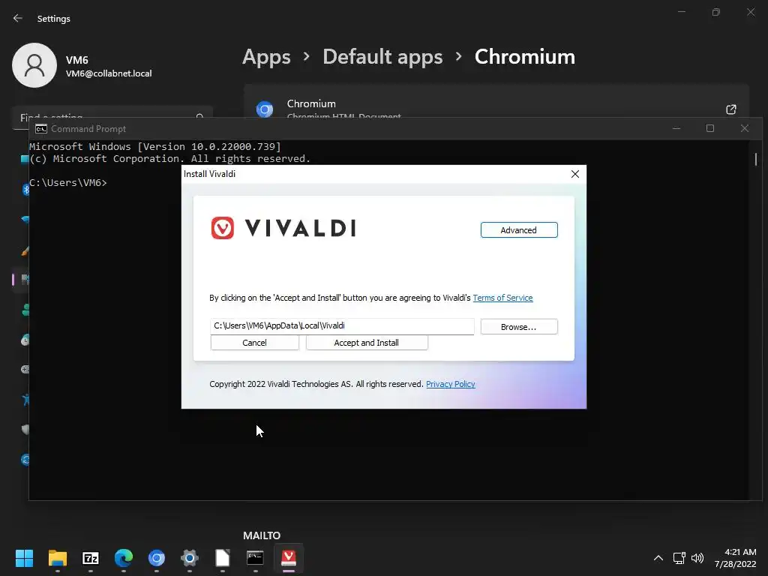This screenshot has width=768, height=576.
Task: Open Chromium from the taskbar
Action: [x=157, y=557]
